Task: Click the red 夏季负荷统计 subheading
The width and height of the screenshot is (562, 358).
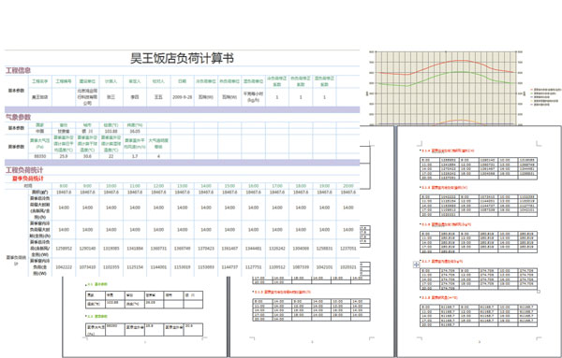Action: click(x=28, y=179)
